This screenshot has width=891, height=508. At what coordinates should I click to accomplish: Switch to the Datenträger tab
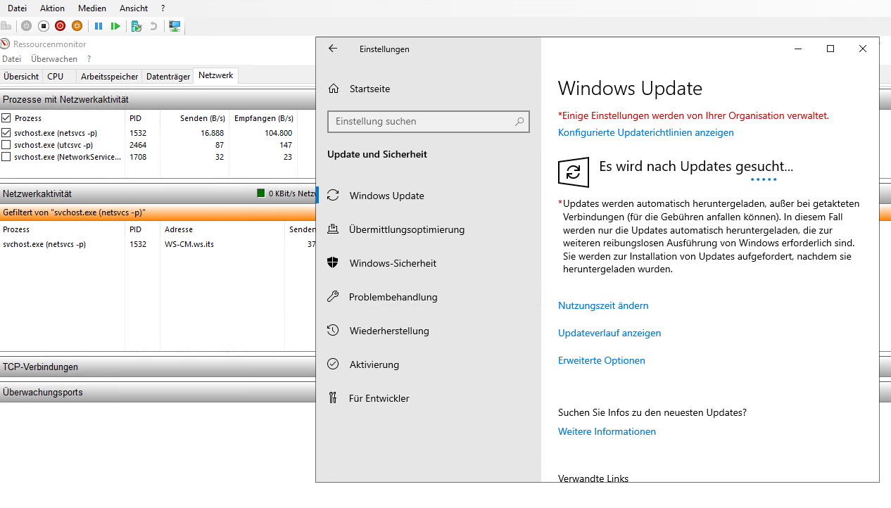[x=168, y=77]
